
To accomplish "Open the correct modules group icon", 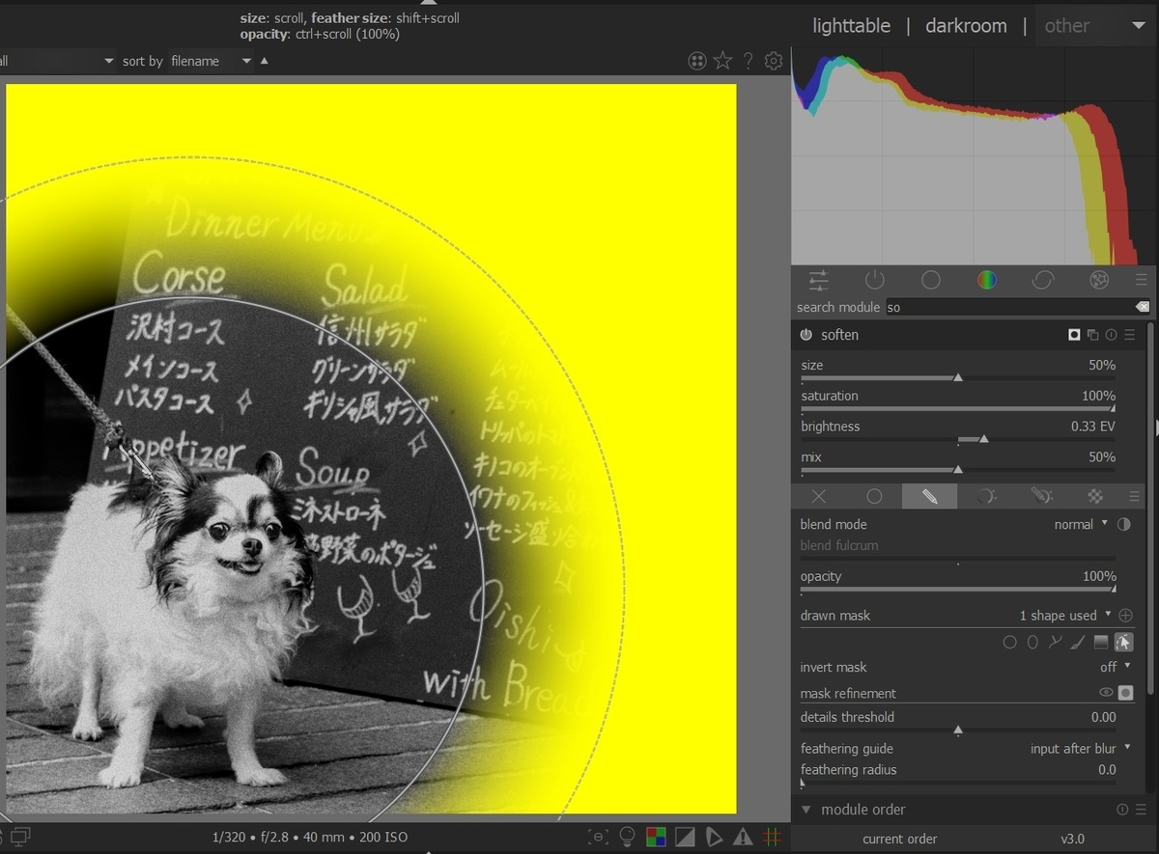I will (x=1042, y=280).
